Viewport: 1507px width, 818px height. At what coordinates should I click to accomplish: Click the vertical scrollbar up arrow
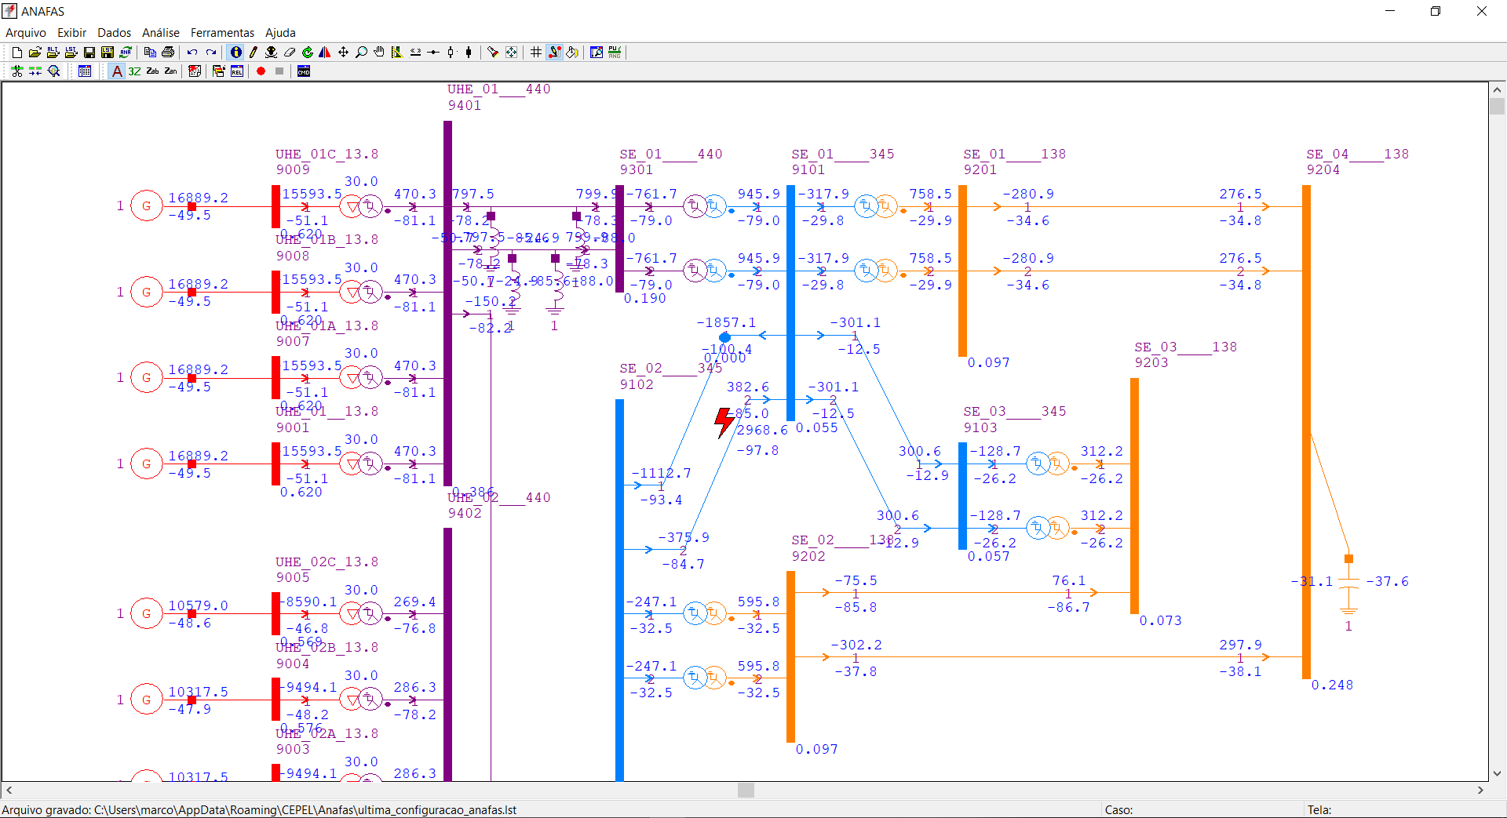point(1497,89)
